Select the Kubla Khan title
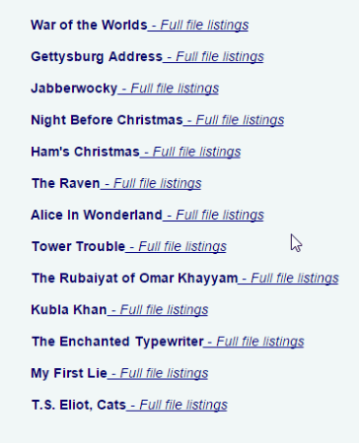Screen dimensions: 359x443 click(69, 310)
